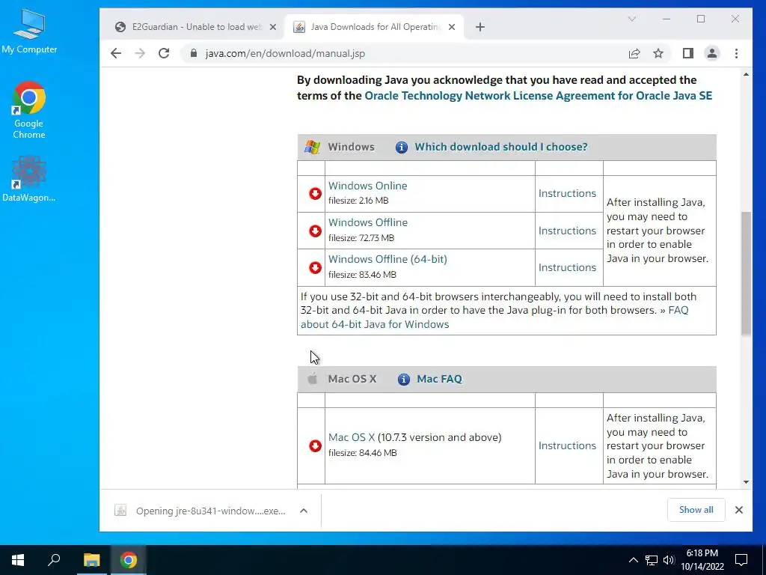Viewport: 766px width, 575px height.
Task: Click the red download icon for Windows Offline 72.73 MB
Action: [x=315, y=231]
